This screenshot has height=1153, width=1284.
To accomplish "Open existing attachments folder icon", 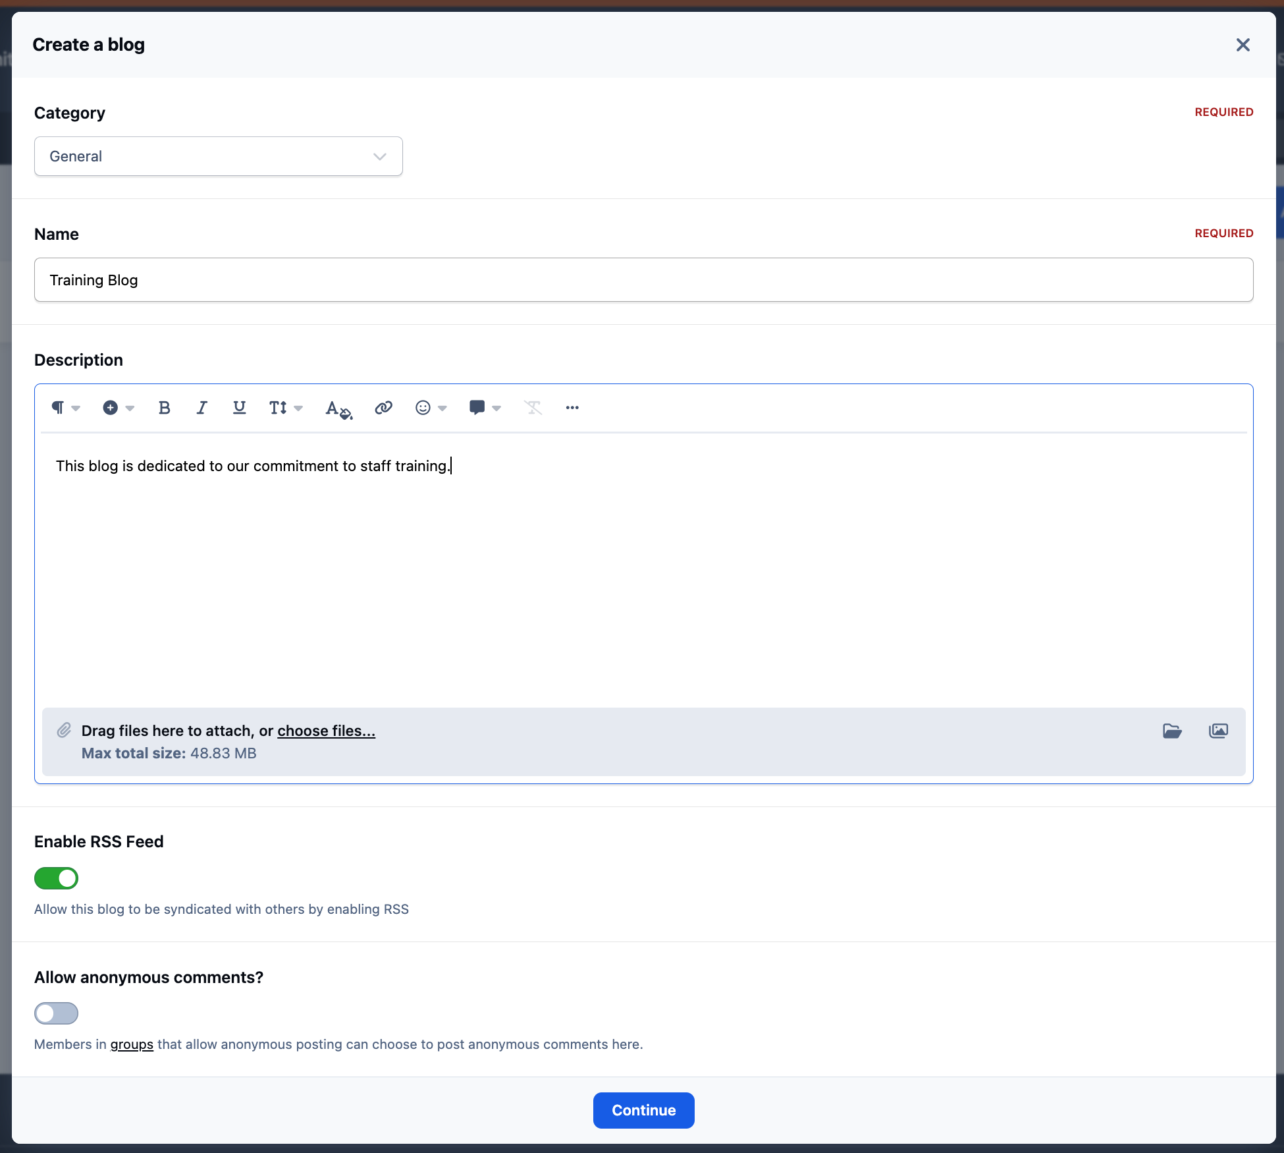I will pyautogui.click(x=1172, y=731).
